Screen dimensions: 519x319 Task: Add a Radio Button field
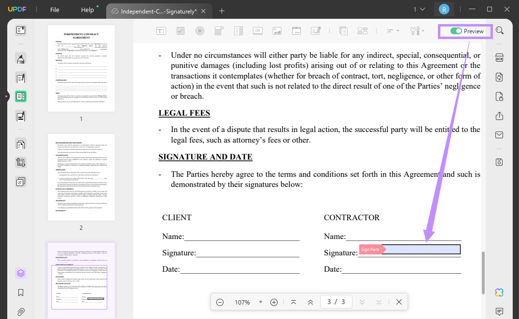pos(199,30)
